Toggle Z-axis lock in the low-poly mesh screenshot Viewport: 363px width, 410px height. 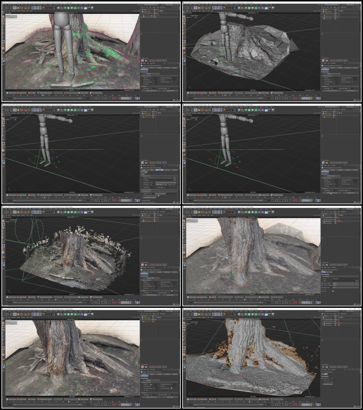(220, 8)
